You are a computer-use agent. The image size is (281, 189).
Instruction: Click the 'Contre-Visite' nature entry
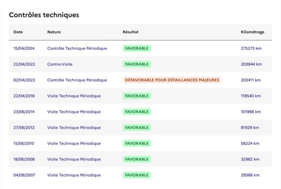pyautogui.click(x=60, y=64)
